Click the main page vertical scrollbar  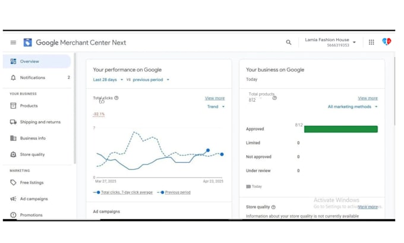coord(394,91)
